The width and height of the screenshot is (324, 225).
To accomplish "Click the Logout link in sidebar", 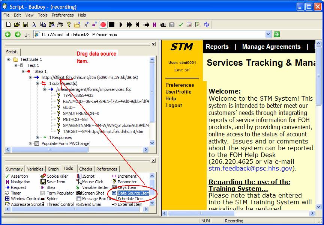I will coord(174,106).
